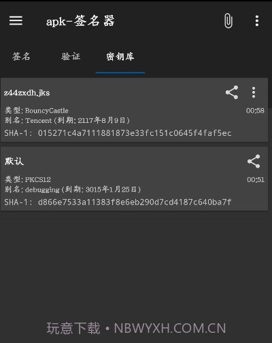Open z44zxdh.jks three-dot options menu
This screenshot has height=343, width=272.
[x=254, y=92]
